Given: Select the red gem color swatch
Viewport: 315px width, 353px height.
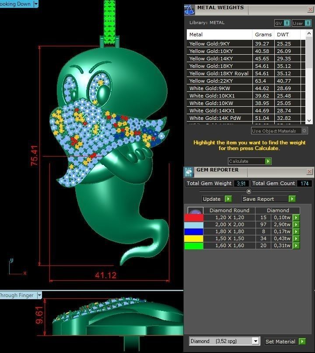Looking at the screenshot, I should 194,218.
